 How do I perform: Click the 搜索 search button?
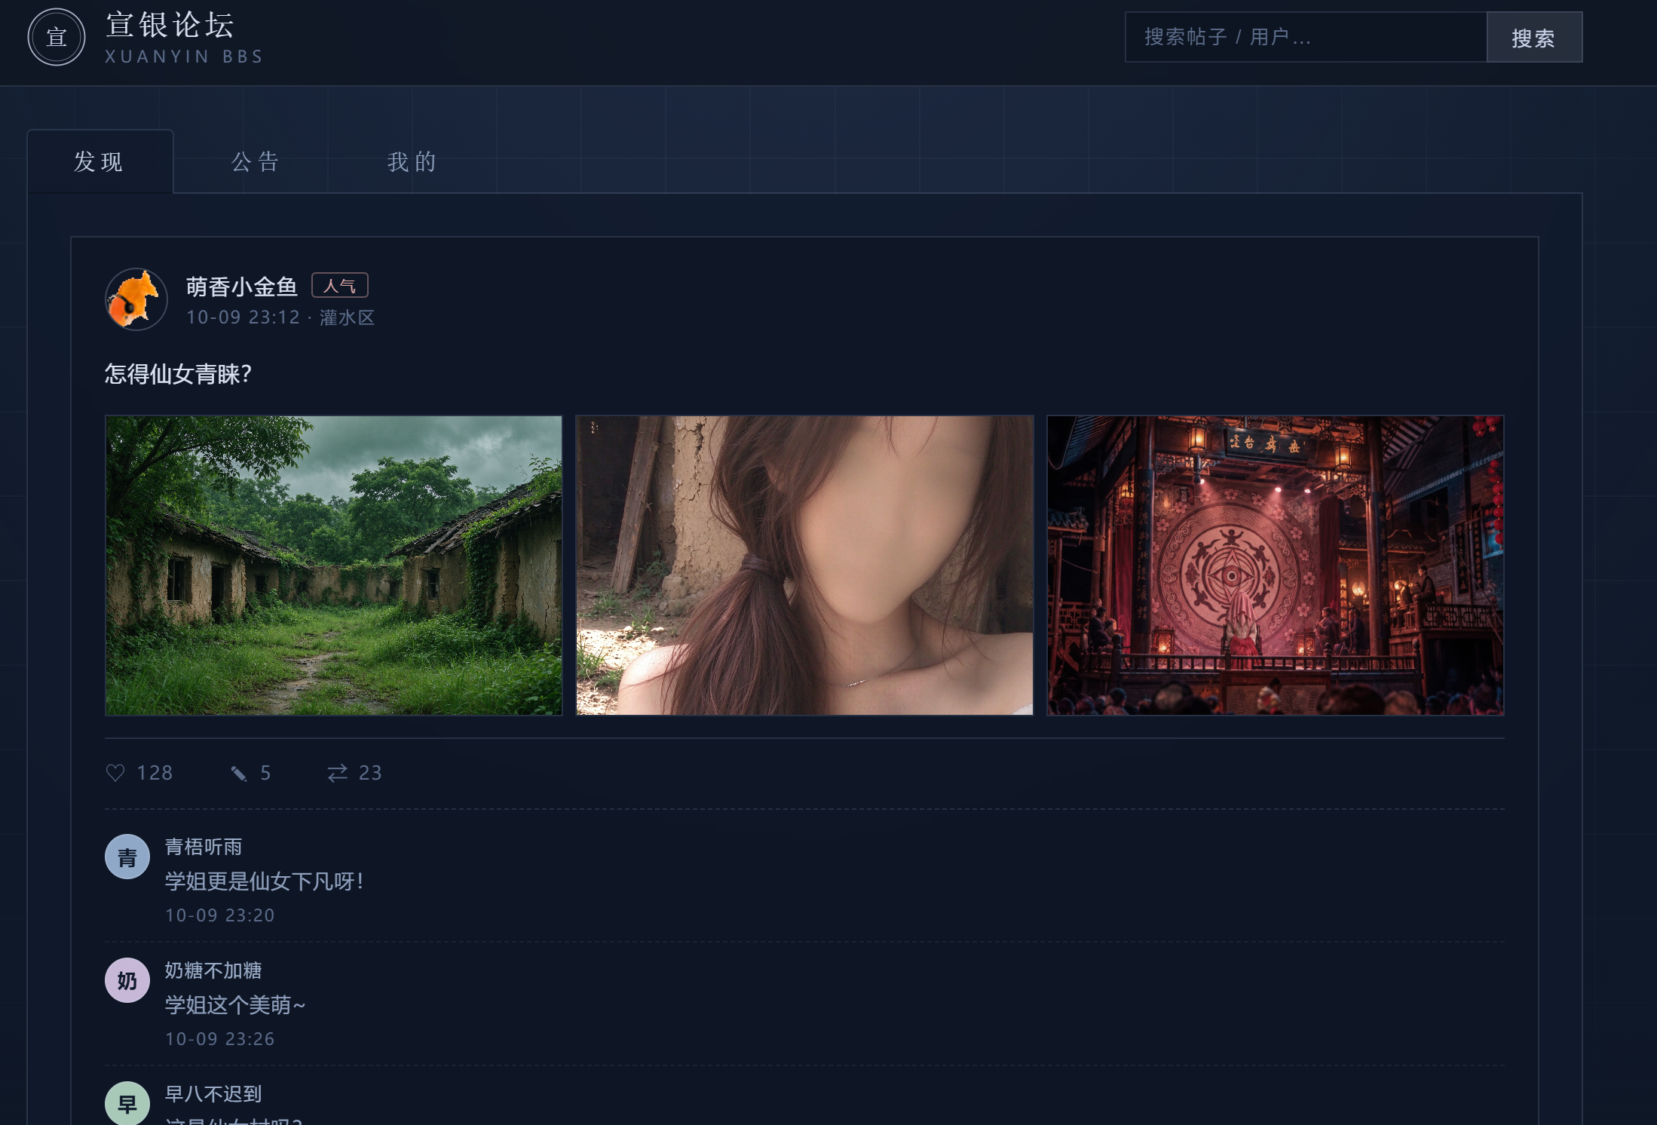coord(1533,37)
